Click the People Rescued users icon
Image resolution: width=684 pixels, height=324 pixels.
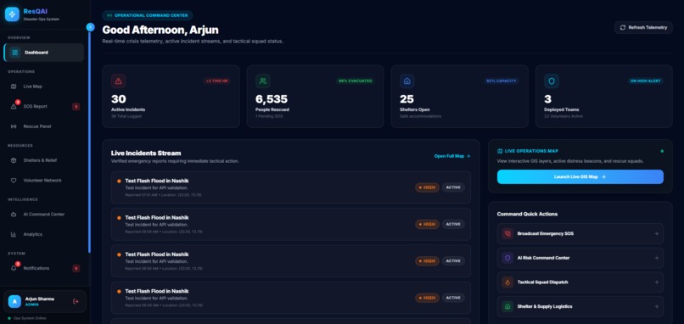(263, 81)
